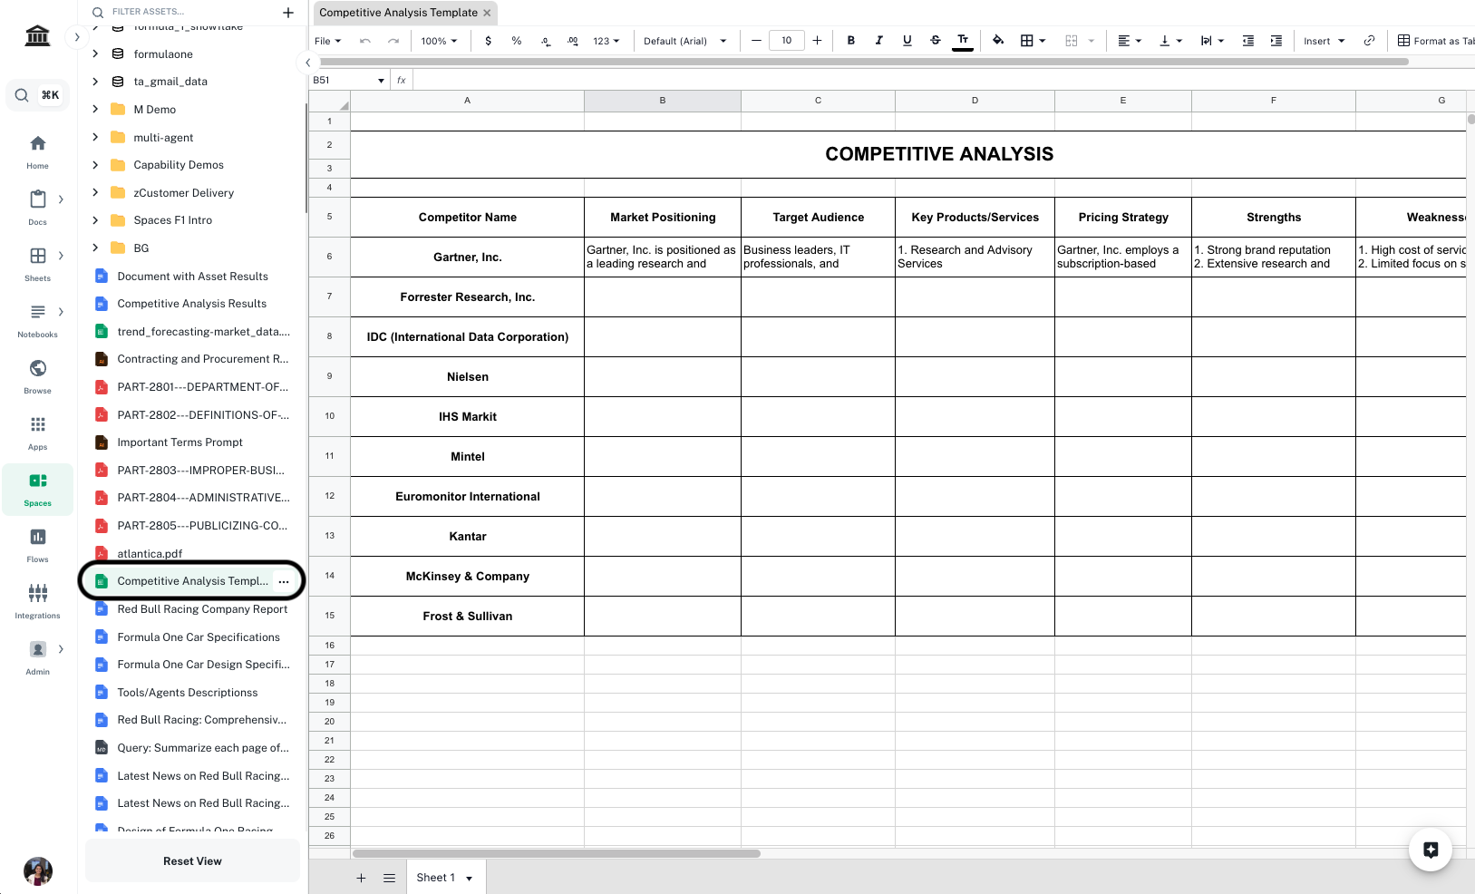Open the text color tool
Viewport: 1475px width, 894px height.
coord(963,41)
